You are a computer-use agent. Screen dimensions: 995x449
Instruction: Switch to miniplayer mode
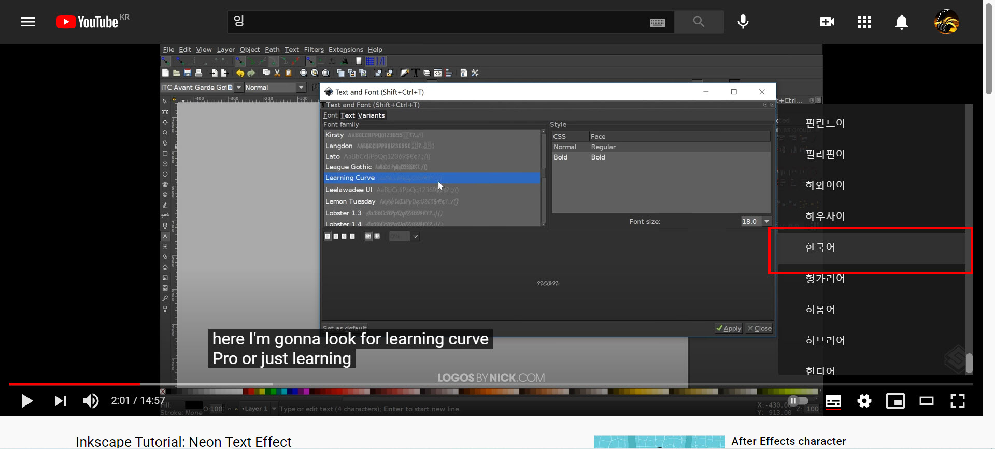point(895,401)
